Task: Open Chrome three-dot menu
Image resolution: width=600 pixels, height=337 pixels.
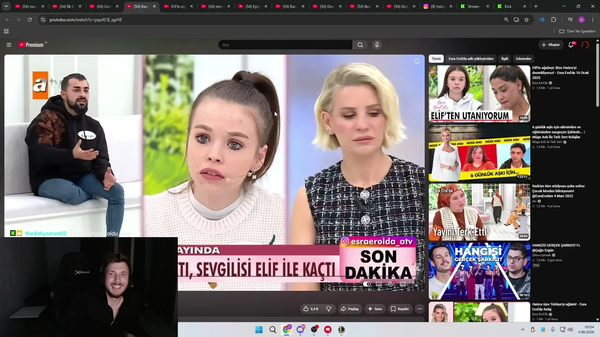Action: [x=593, y=20]
